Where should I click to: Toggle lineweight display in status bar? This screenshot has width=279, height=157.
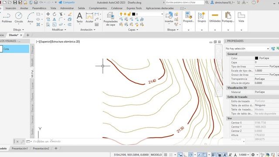point(214,155)
